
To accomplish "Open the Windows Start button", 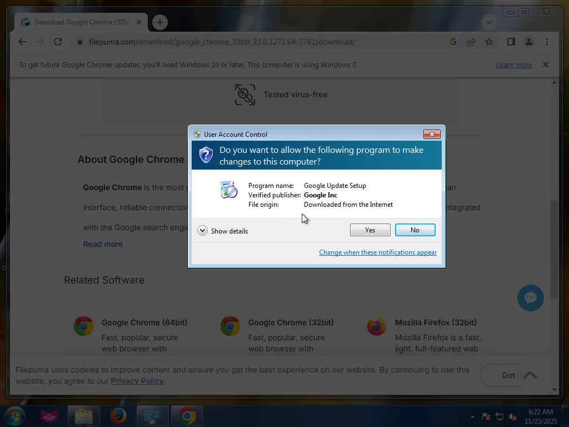I will tap(14, 416).
